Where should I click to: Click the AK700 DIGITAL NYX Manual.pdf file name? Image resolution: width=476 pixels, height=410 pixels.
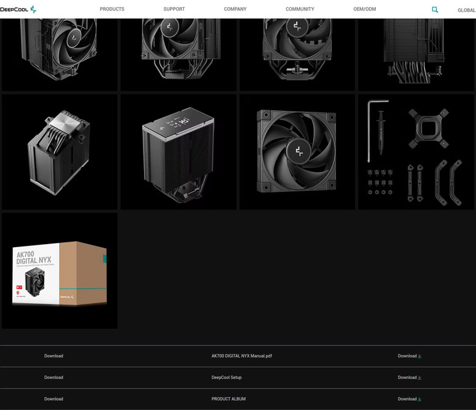click(x=242, y=356)
